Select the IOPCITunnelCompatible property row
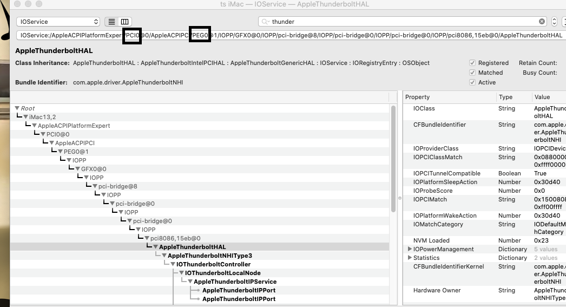566x307 pixels. [x=484, y=173]
